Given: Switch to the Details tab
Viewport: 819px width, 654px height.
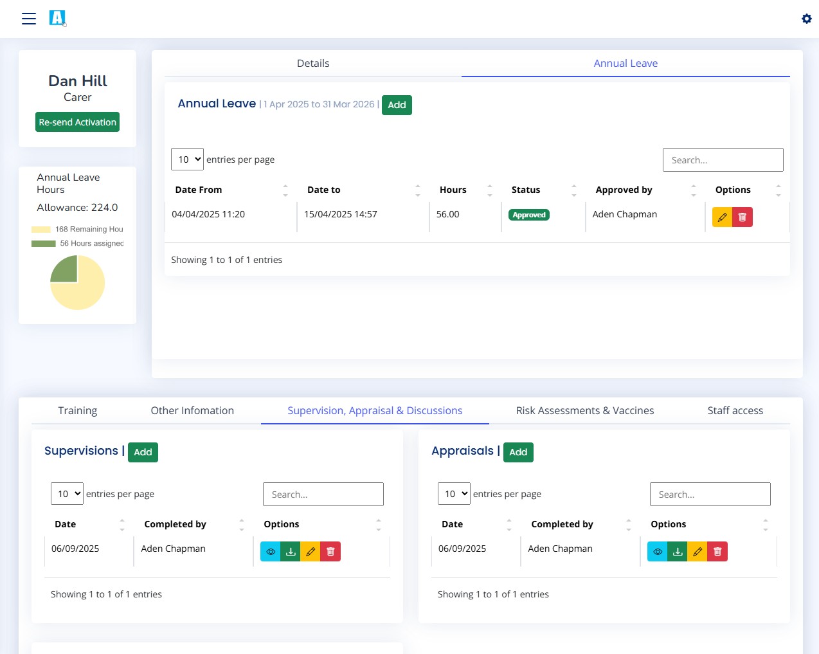Looking at the screenshot, I should 313,64.
